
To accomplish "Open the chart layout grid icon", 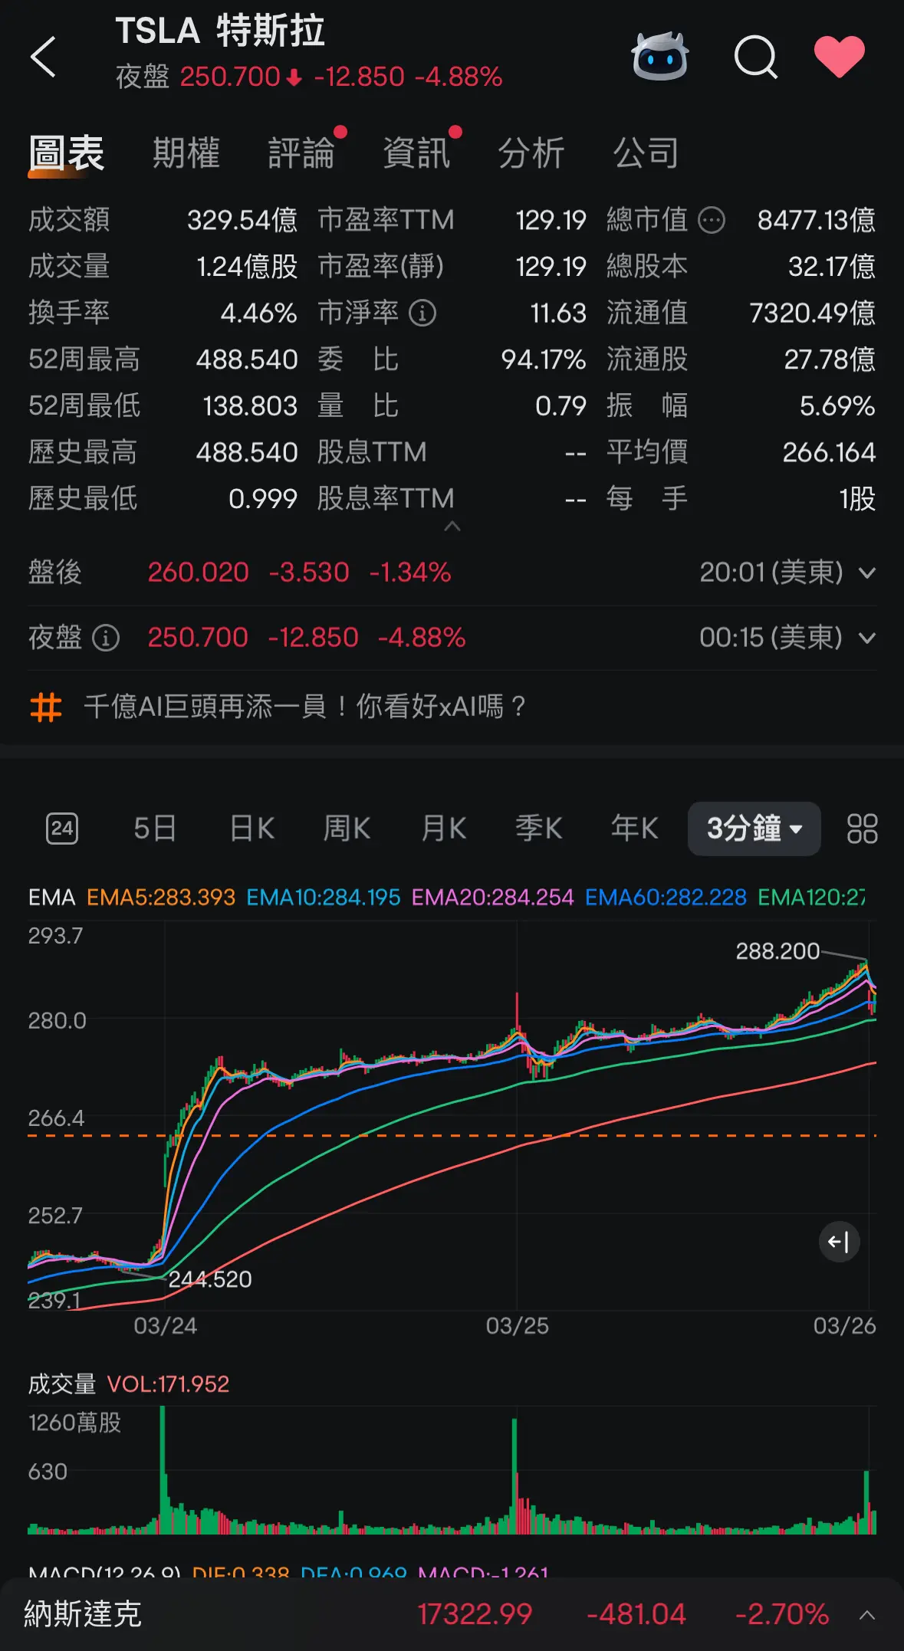I will pyautogui.click(x=862, y=829).
